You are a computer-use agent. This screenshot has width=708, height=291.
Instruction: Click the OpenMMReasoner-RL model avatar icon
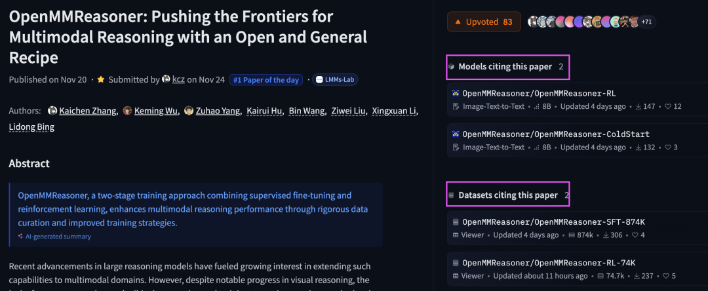pyautogui.click(x=456, y=93)
